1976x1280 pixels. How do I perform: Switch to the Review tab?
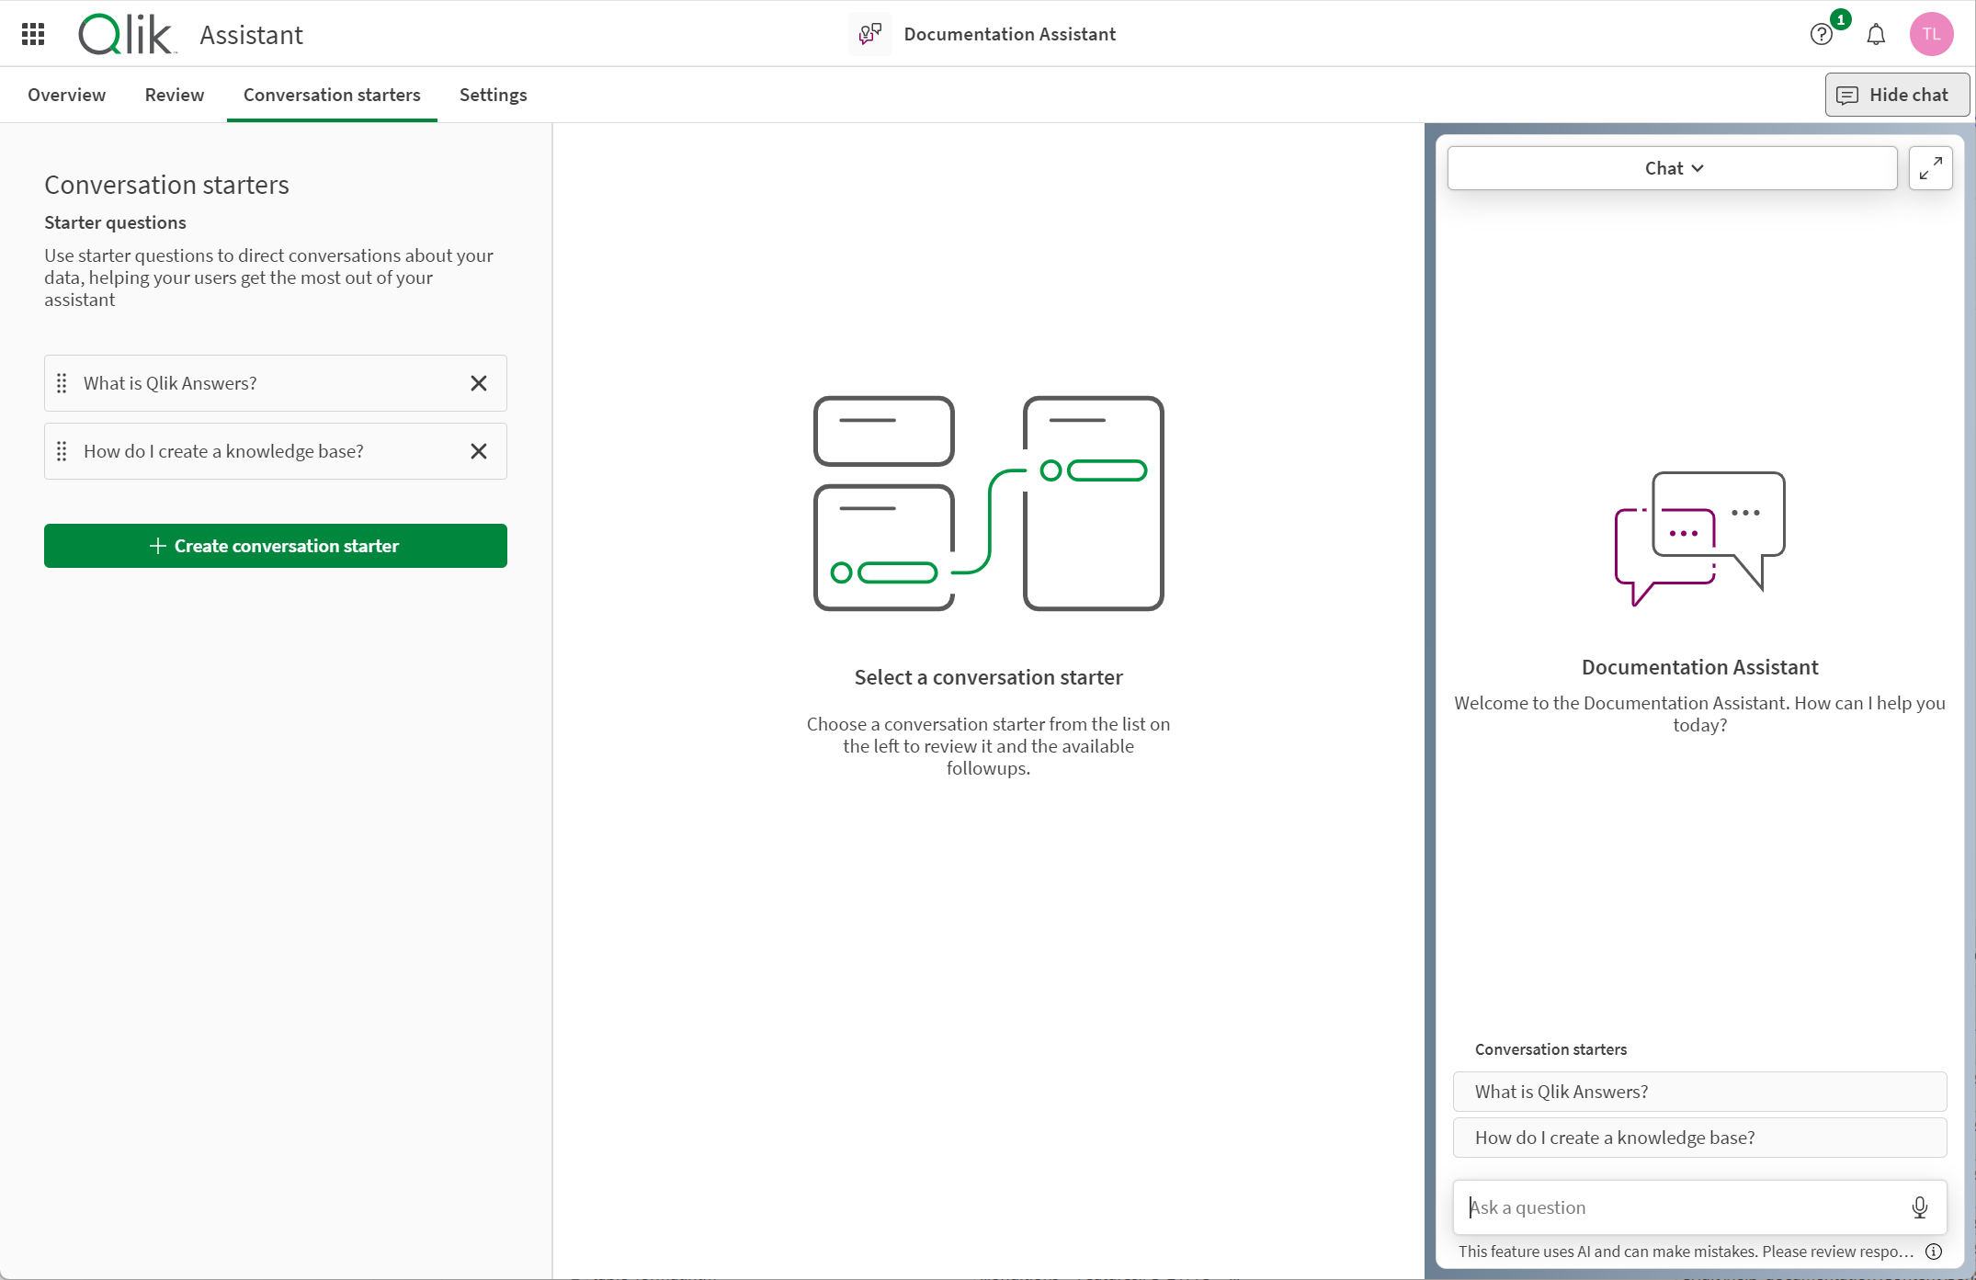pyautogui.click(x=175, y=94)
